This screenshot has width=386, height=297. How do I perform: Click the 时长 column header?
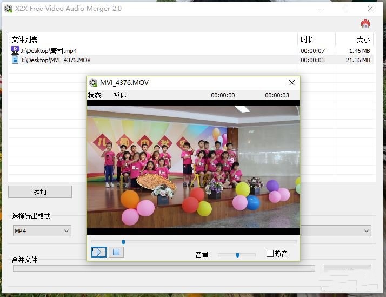316,39
